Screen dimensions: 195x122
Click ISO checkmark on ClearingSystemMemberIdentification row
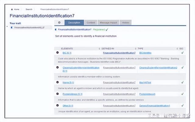(182, 67)
